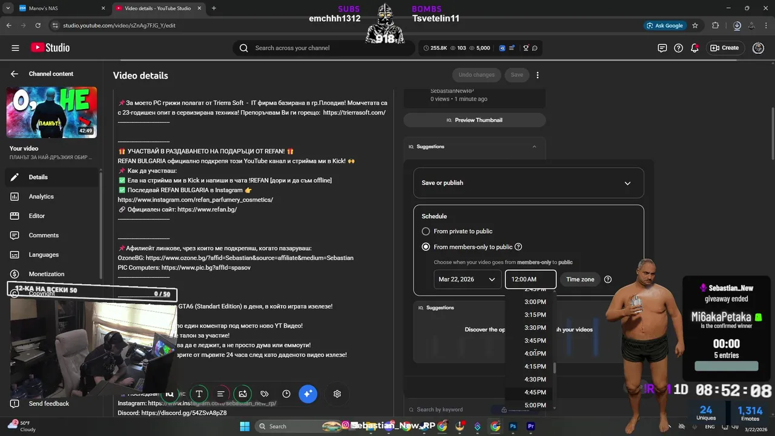Collapse the upper Suggestions panel chevron
Image resolution: width=775 pixels, height=436 pixels.
[534, 147]
